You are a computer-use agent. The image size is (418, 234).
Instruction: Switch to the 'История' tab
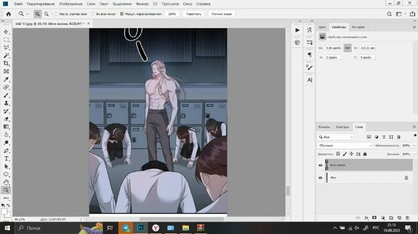point(358,27)
